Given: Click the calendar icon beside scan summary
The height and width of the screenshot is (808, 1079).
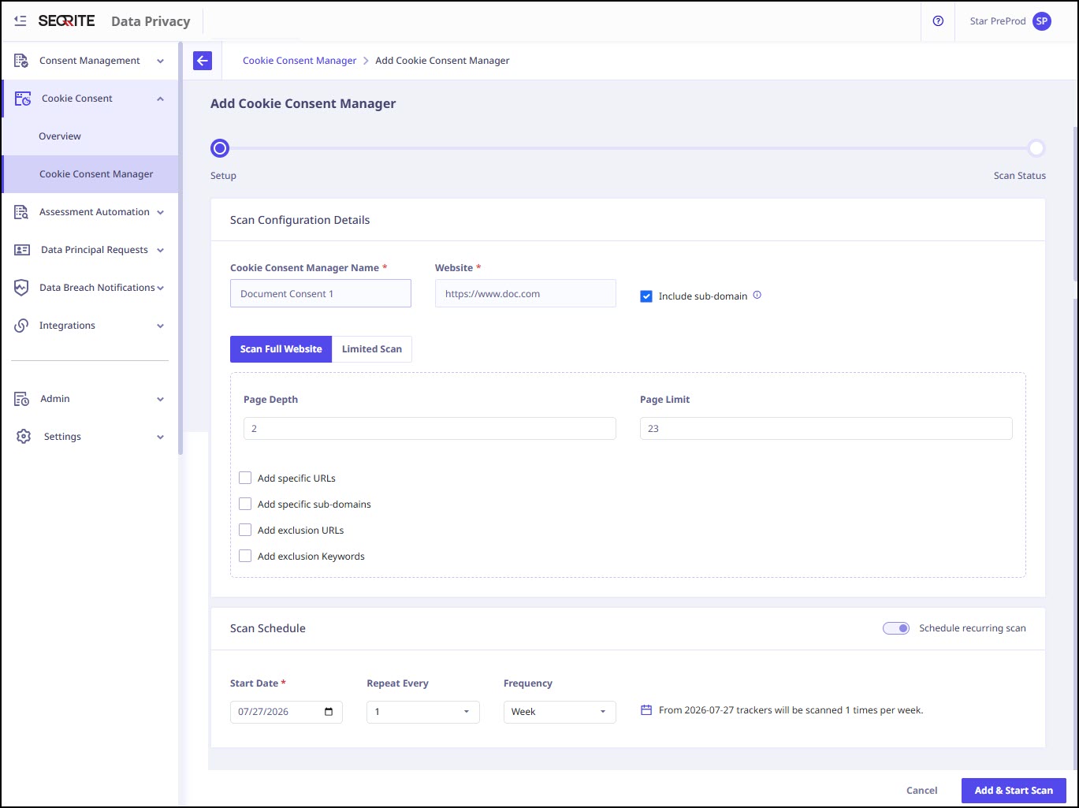Looking at the screenshot, I should [646, 710].
